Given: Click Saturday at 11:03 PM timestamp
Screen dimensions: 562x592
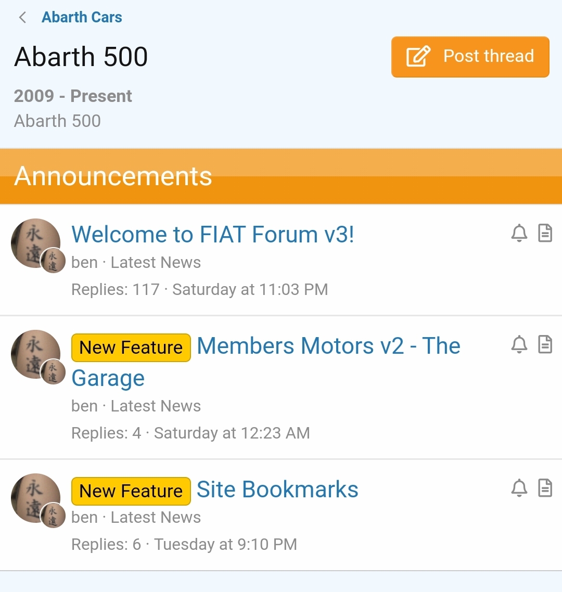Looking at the screenshot, I should tap(250, 290).
